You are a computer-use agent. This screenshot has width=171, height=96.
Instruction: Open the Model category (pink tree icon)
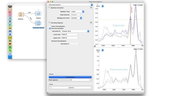click(x=10, y=15)
